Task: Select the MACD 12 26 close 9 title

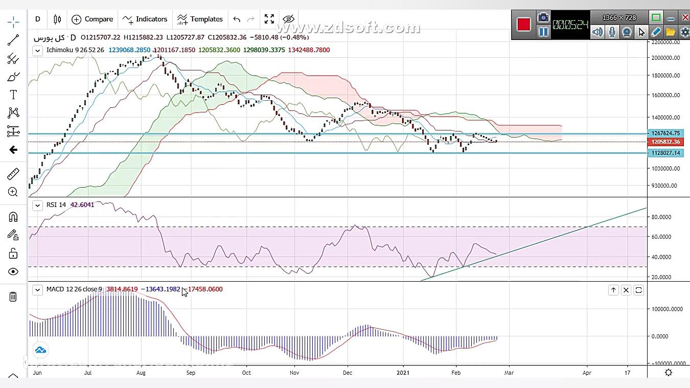Action: [x=74, y=289]
